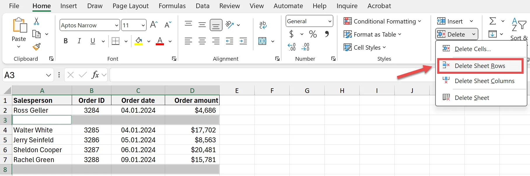530x176 pixels.
Task: Apply Accounting dollar number format
Action: click(291, 34)
